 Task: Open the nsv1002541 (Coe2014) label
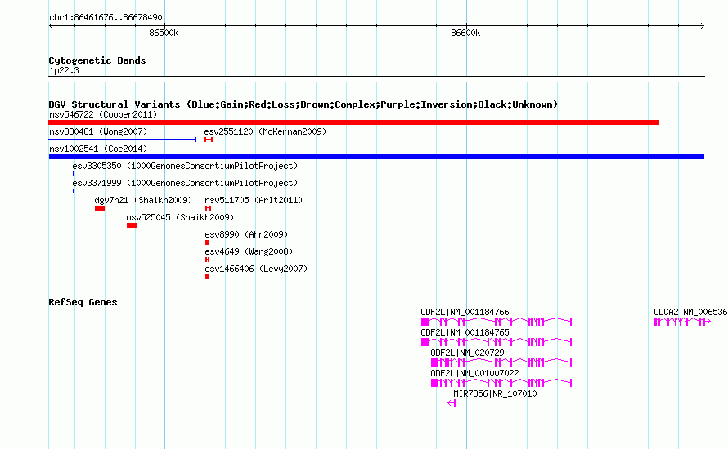(x=98, y=149)
